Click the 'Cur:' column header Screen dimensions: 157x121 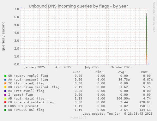[76, 72]
